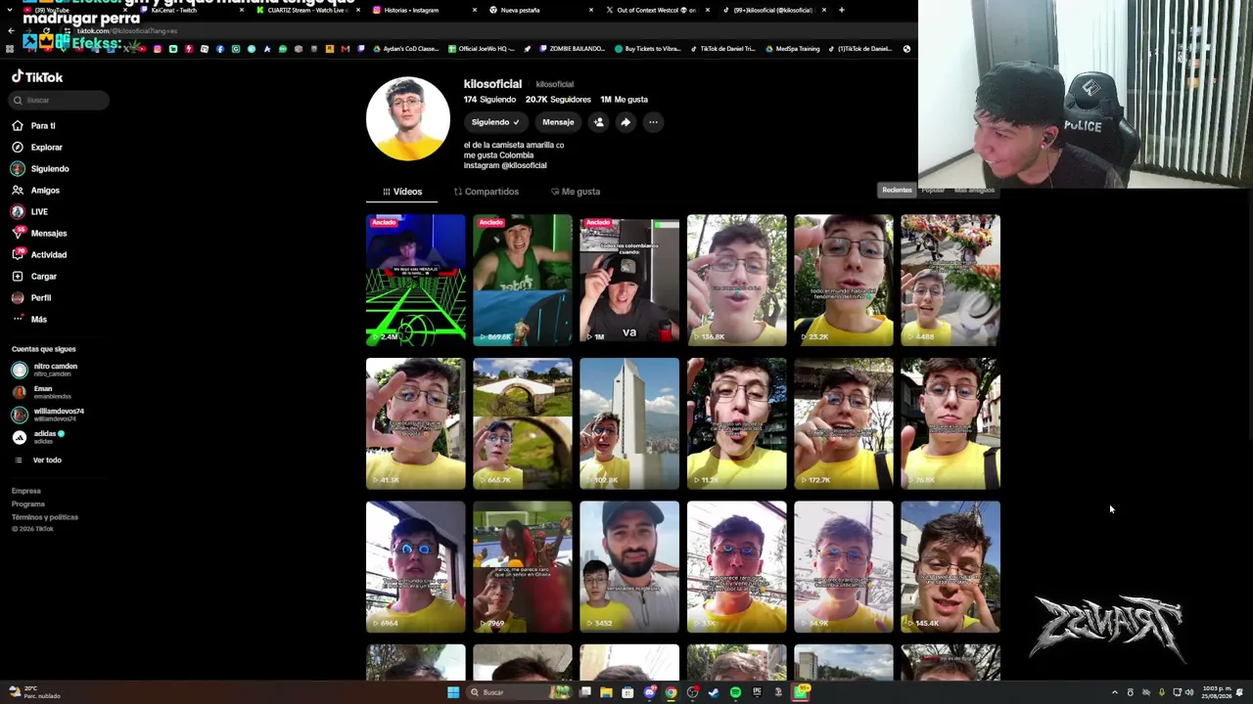This screenshot has width=1253, height=704.
Task: Open Chrome from the taskbar
Action: click(x=671, y=692)
